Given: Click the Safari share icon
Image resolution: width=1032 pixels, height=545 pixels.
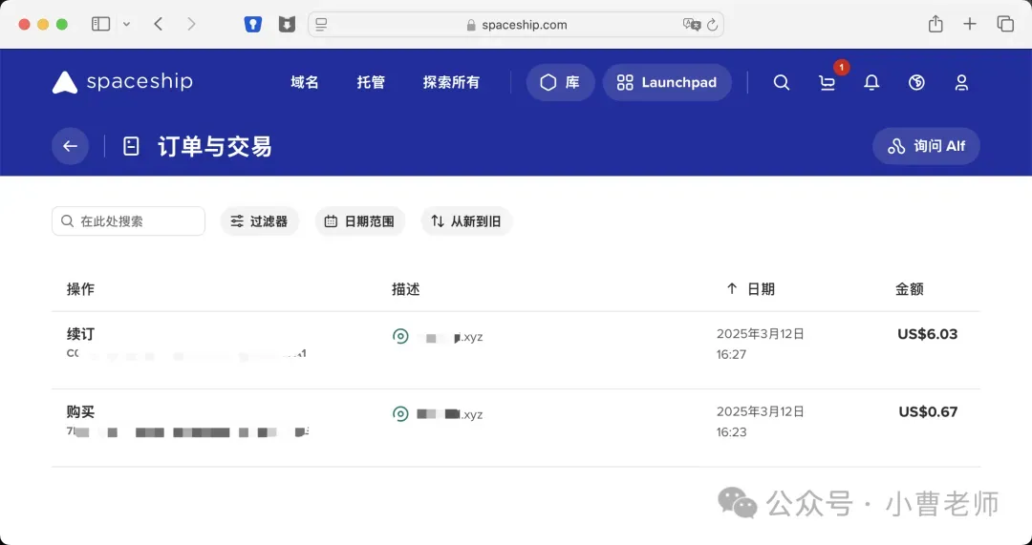Looking at the screenshot, I should [x=935, y=25].
